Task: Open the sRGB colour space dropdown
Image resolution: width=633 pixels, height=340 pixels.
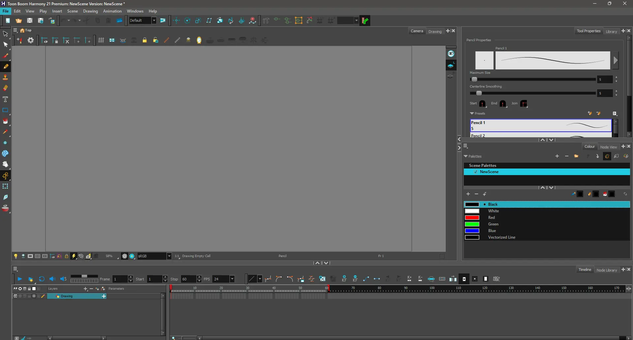Action: click(x=169, y=256)
